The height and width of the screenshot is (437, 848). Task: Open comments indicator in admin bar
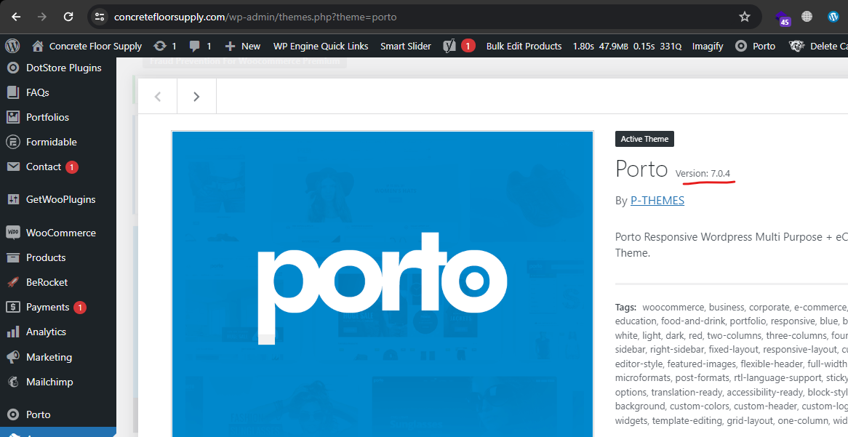point(201,46)
